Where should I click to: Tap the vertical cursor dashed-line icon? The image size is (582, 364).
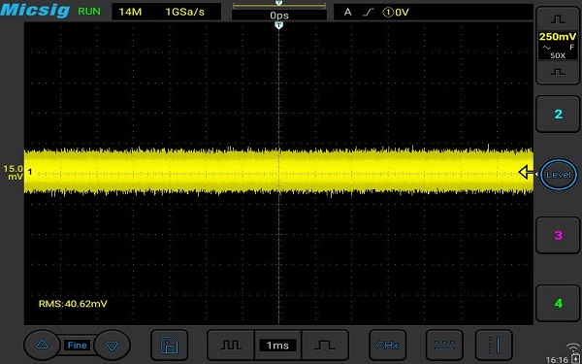pyautogui.click(x=494, y=346)
